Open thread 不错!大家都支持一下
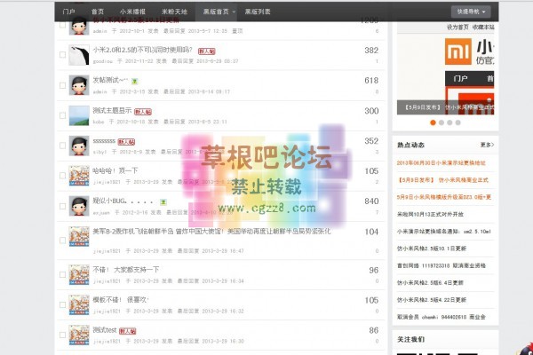 point(126,270)
